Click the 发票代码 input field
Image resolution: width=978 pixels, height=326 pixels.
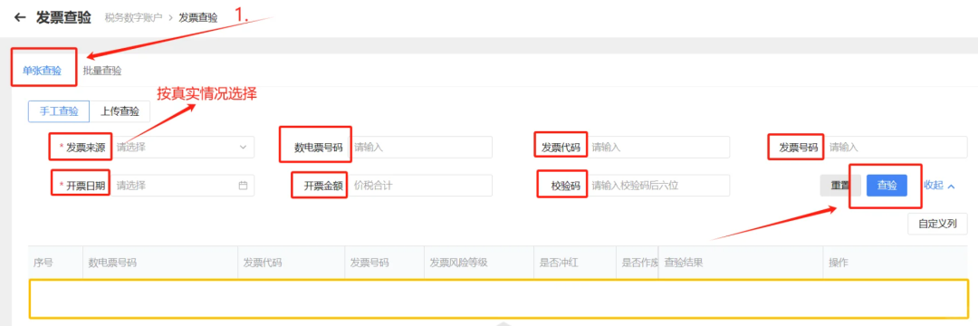coord(657,148)
